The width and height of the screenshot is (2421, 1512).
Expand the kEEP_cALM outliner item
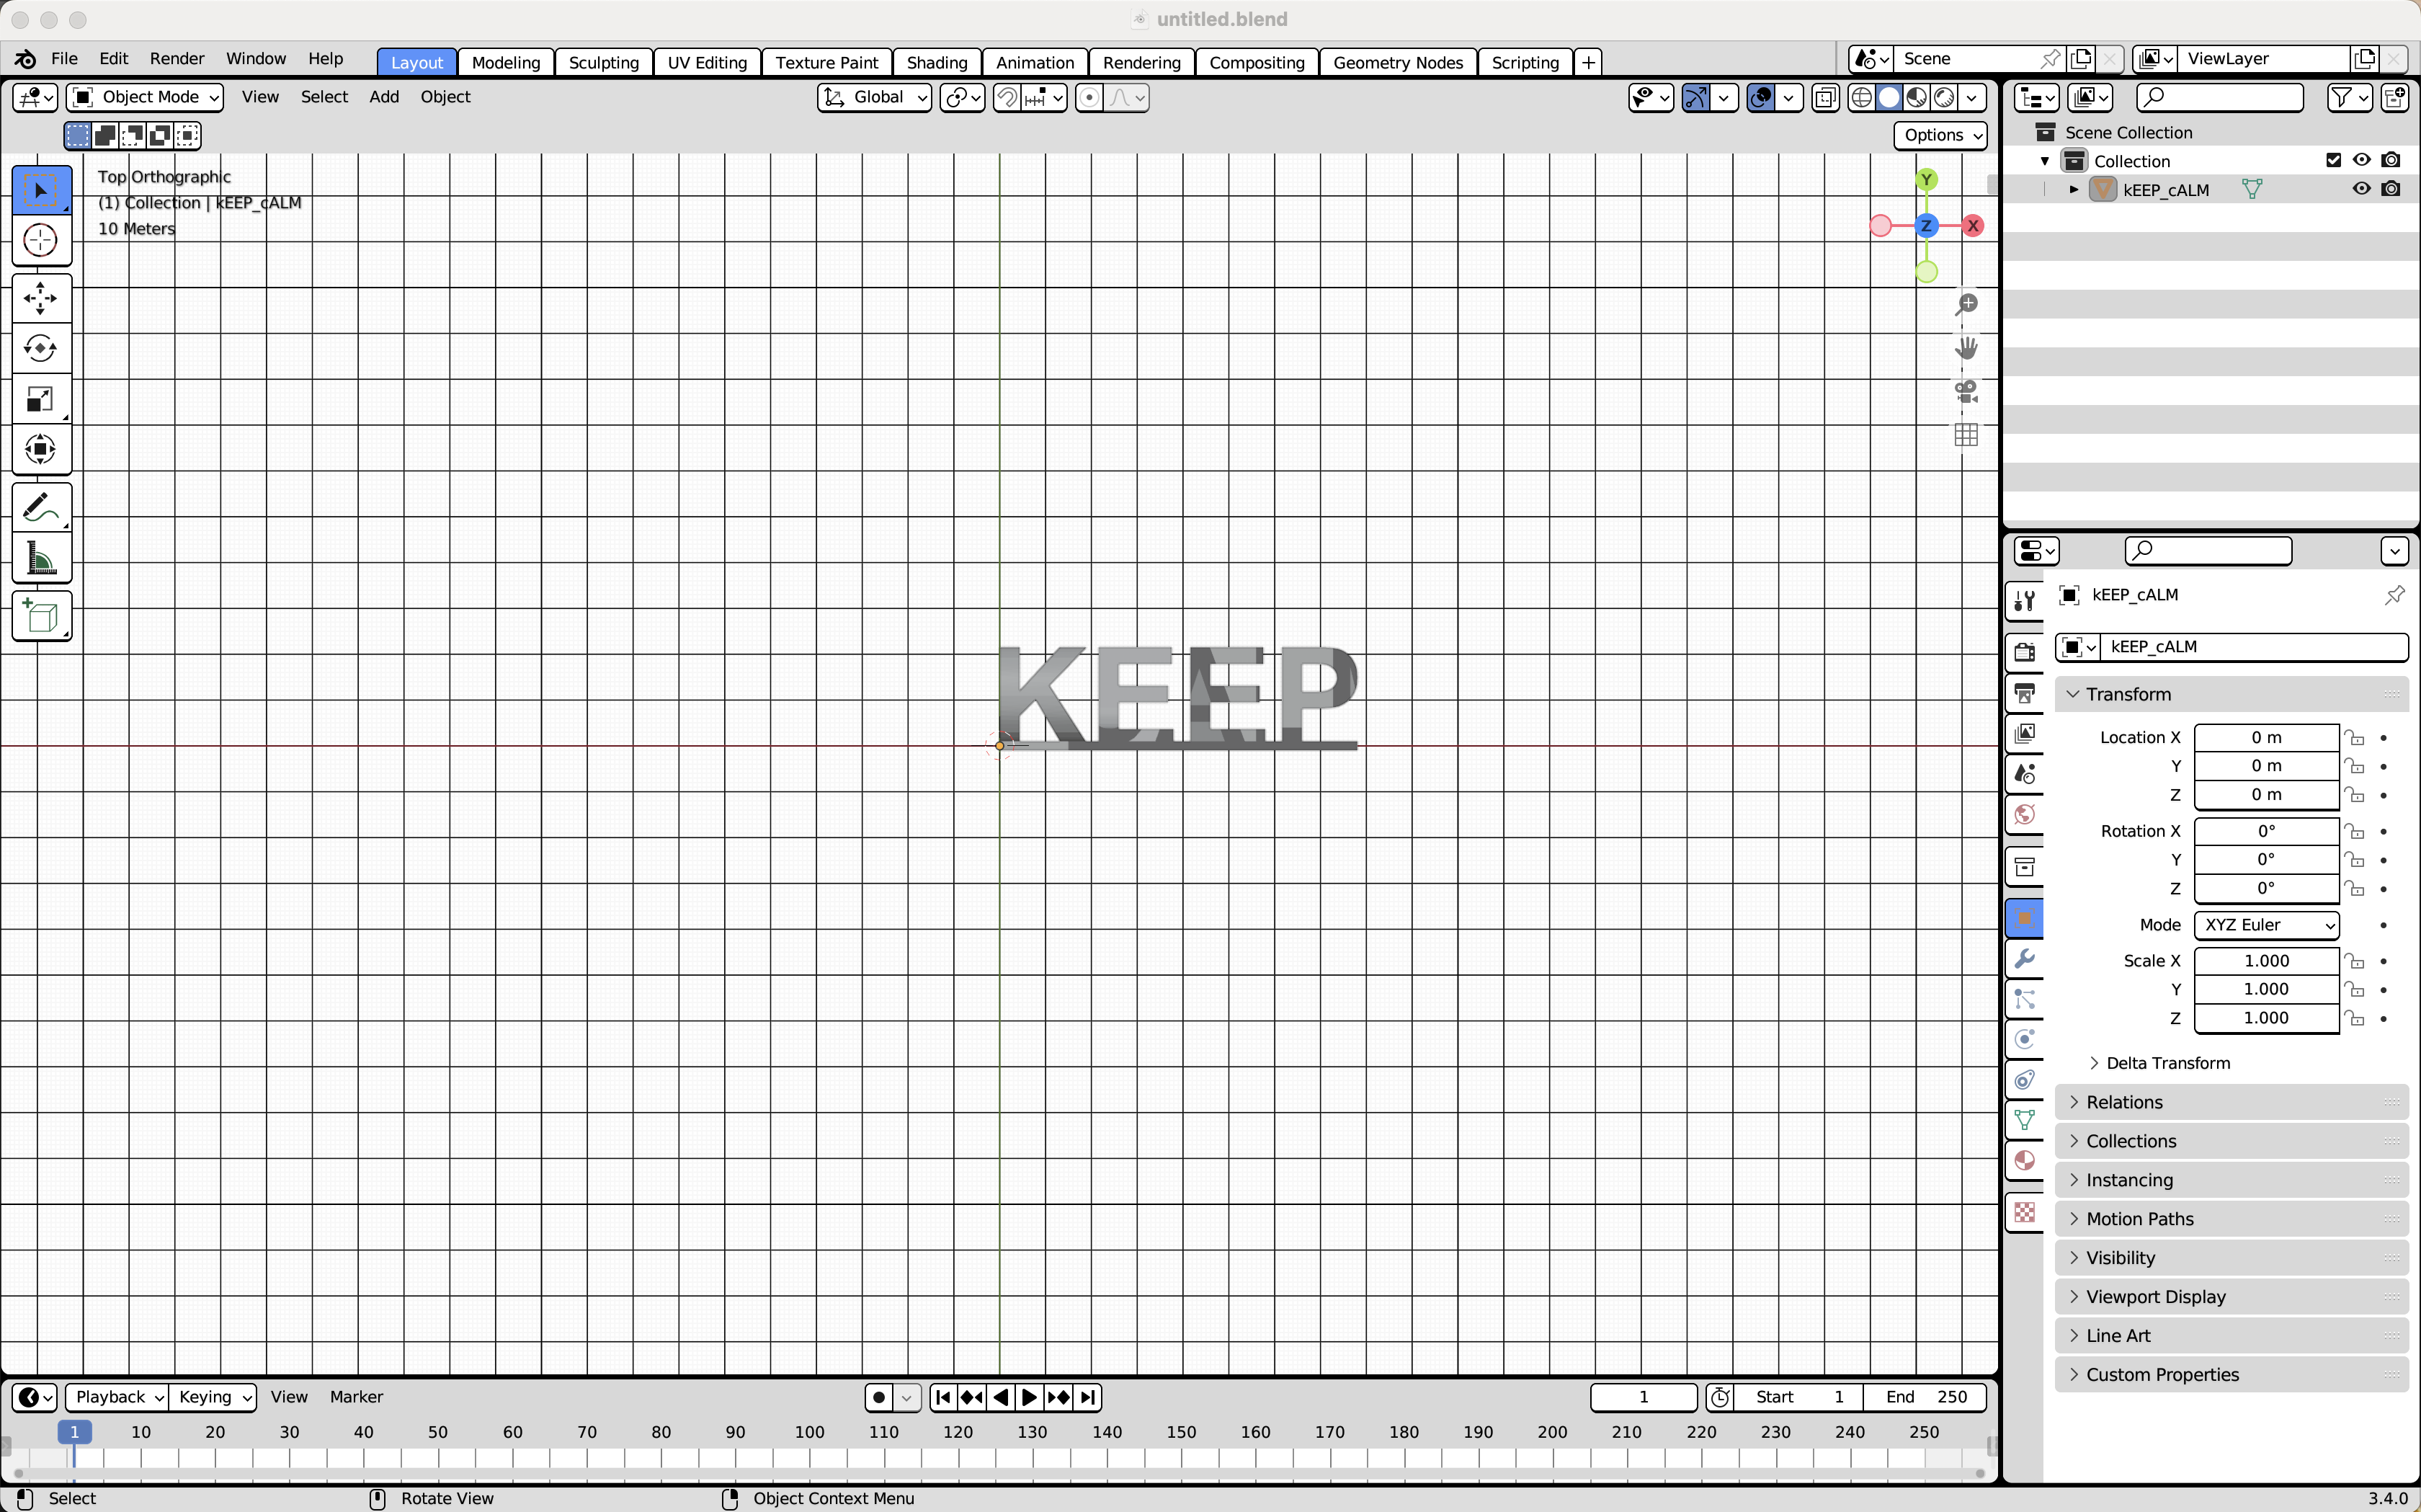(2073, 189)
